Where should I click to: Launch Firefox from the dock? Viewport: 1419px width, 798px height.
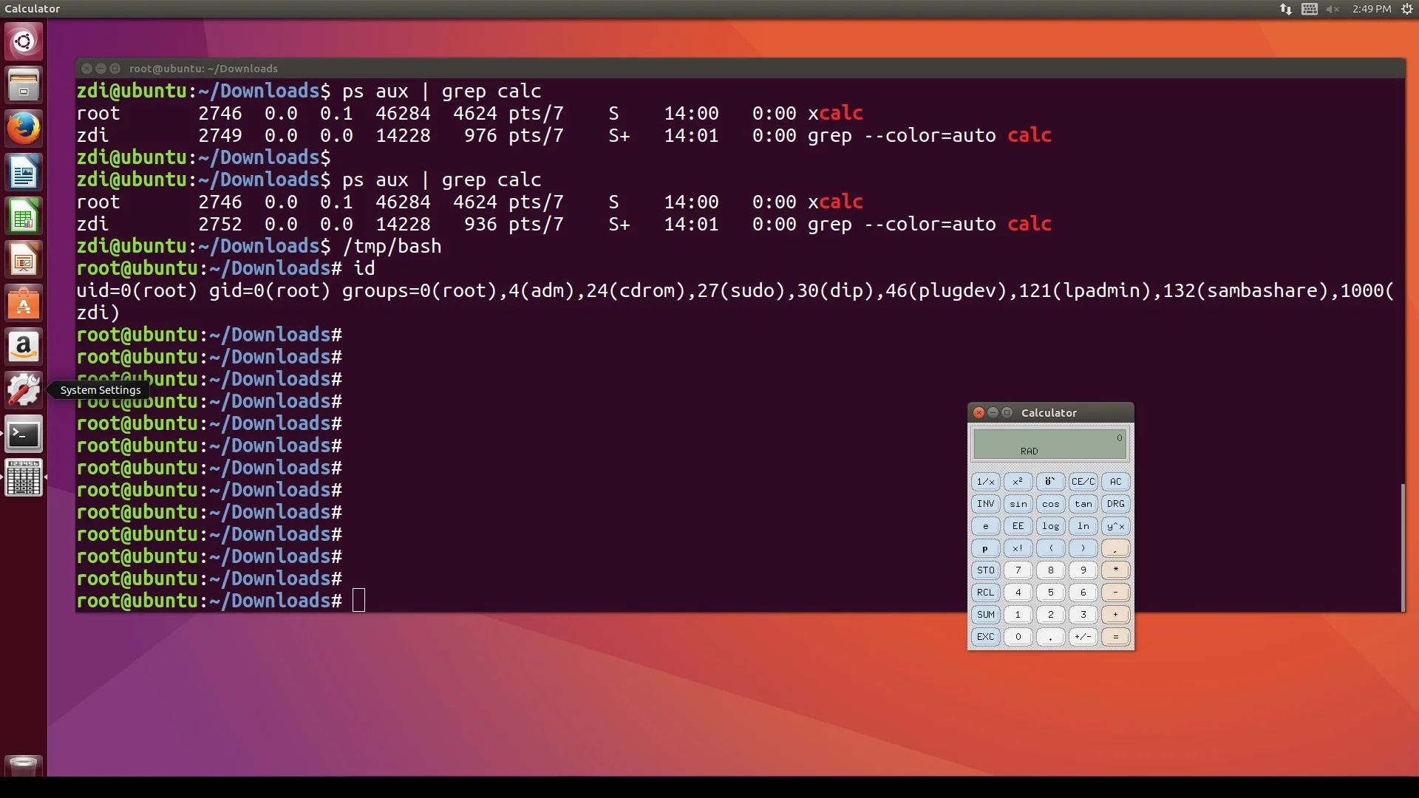[x=24, y=129]
